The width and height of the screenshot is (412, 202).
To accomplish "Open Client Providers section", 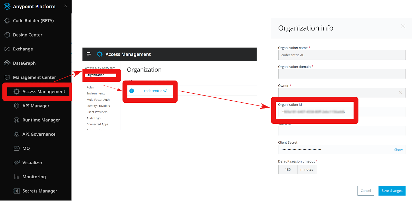I will (x=97, y=112).
